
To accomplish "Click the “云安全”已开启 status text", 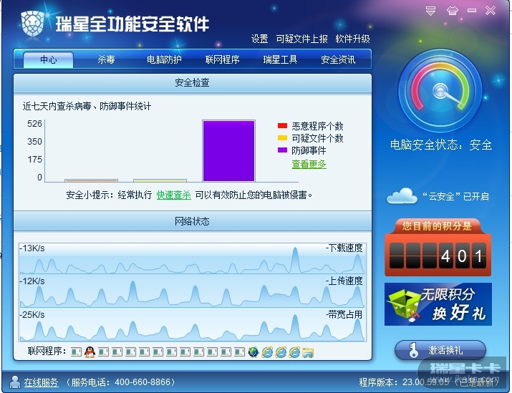I will [455, 196].
